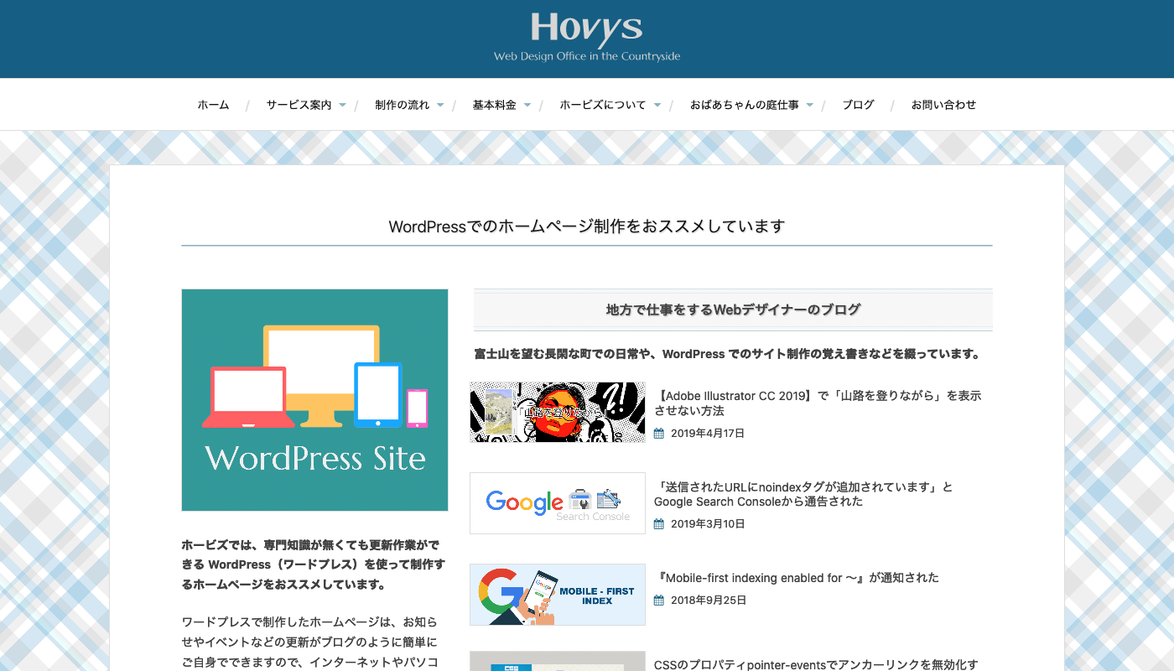Open the Mobile-First Index thumbnail image

click(558, 595)
